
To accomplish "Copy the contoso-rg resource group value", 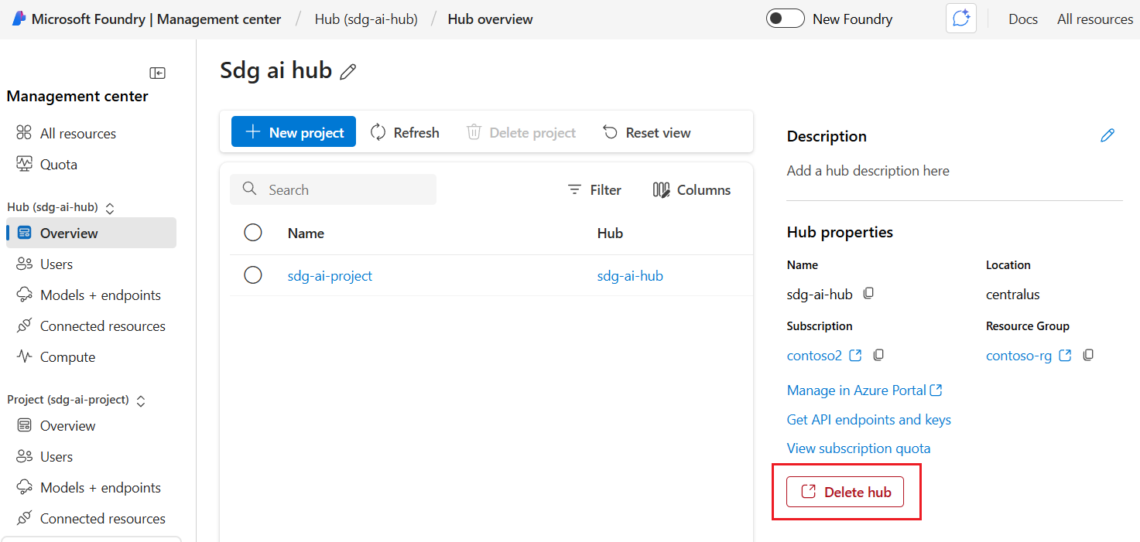I will pos(1088,355).
